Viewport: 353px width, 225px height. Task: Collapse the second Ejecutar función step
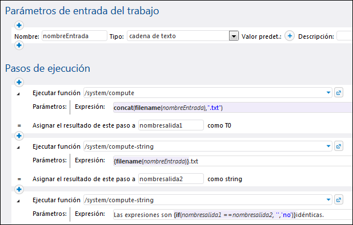coord(18,148)
